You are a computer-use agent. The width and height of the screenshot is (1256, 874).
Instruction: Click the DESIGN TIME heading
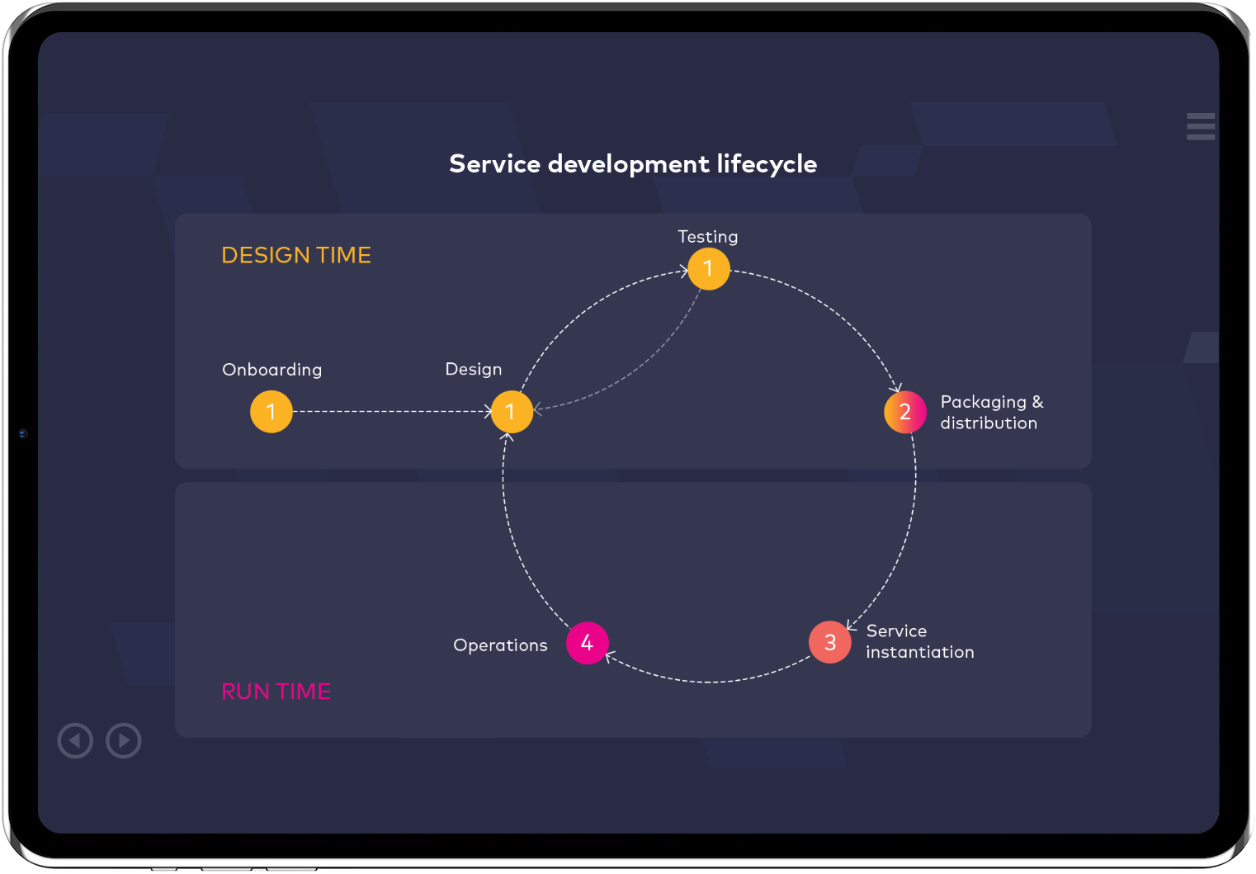(296, 255)
